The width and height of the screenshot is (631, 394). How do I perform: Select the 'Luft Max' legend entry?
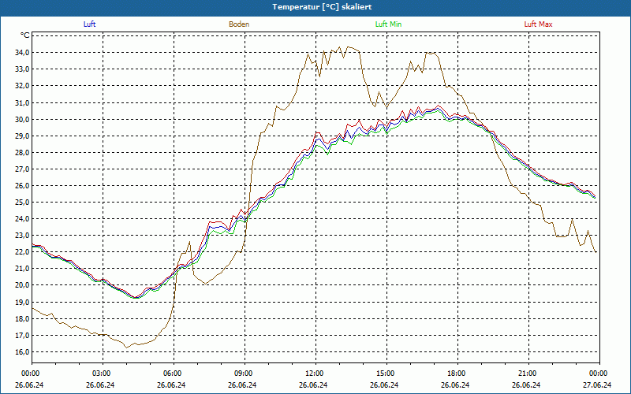(x=538, y=24)
